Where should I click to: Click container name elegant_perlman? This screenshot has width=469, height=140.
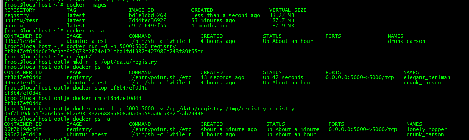427,77
